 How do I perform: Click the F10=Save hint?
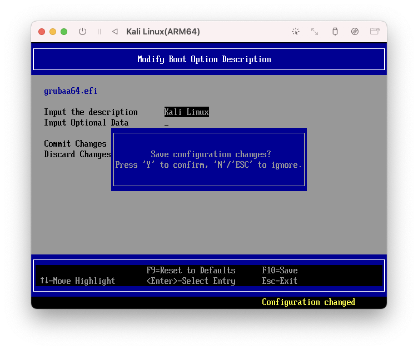coord(280,271)
